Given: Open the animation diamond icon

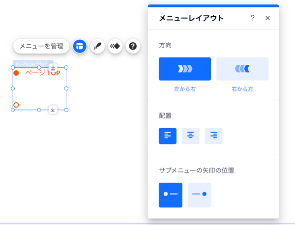Looking at the screenshot, I should [x=115, y=46].
